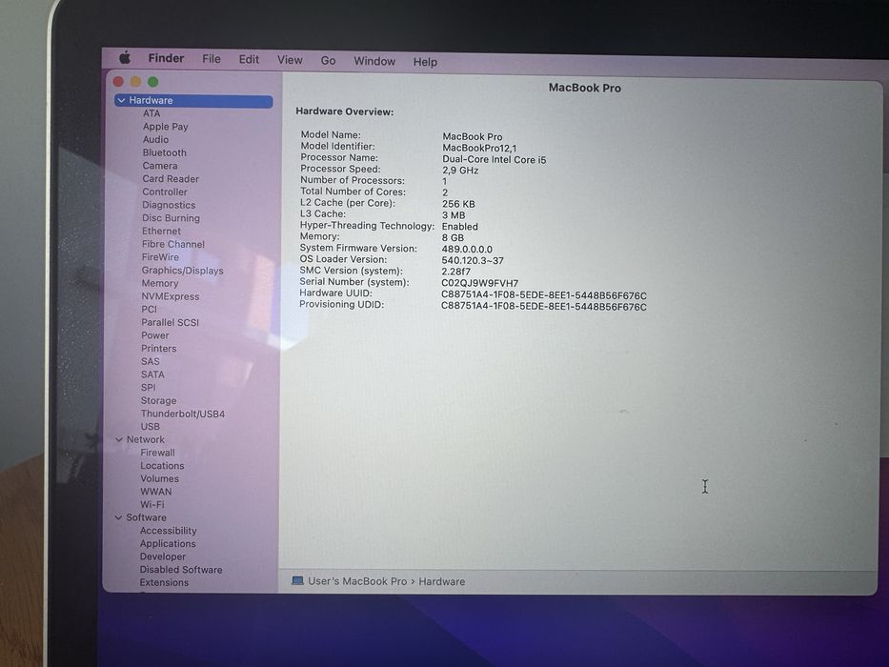Select Bluetooth in the sidebar
This screenshot has height=667, width=889.
165,152
